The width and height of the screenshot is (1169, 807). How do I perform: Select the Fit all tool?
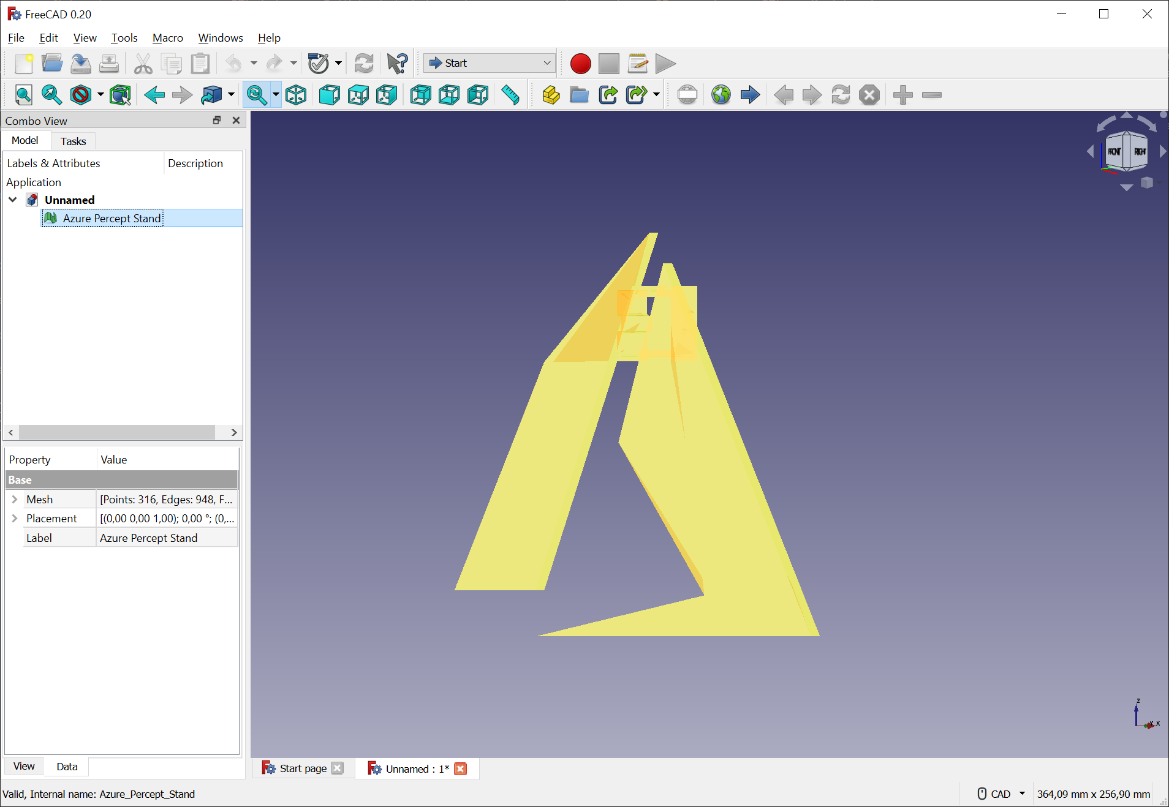click(x=23, y=94)
